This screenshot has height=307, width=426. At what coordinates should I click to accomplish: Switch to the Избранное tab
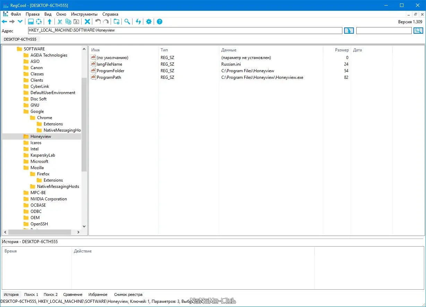click(x=98, y=294)
